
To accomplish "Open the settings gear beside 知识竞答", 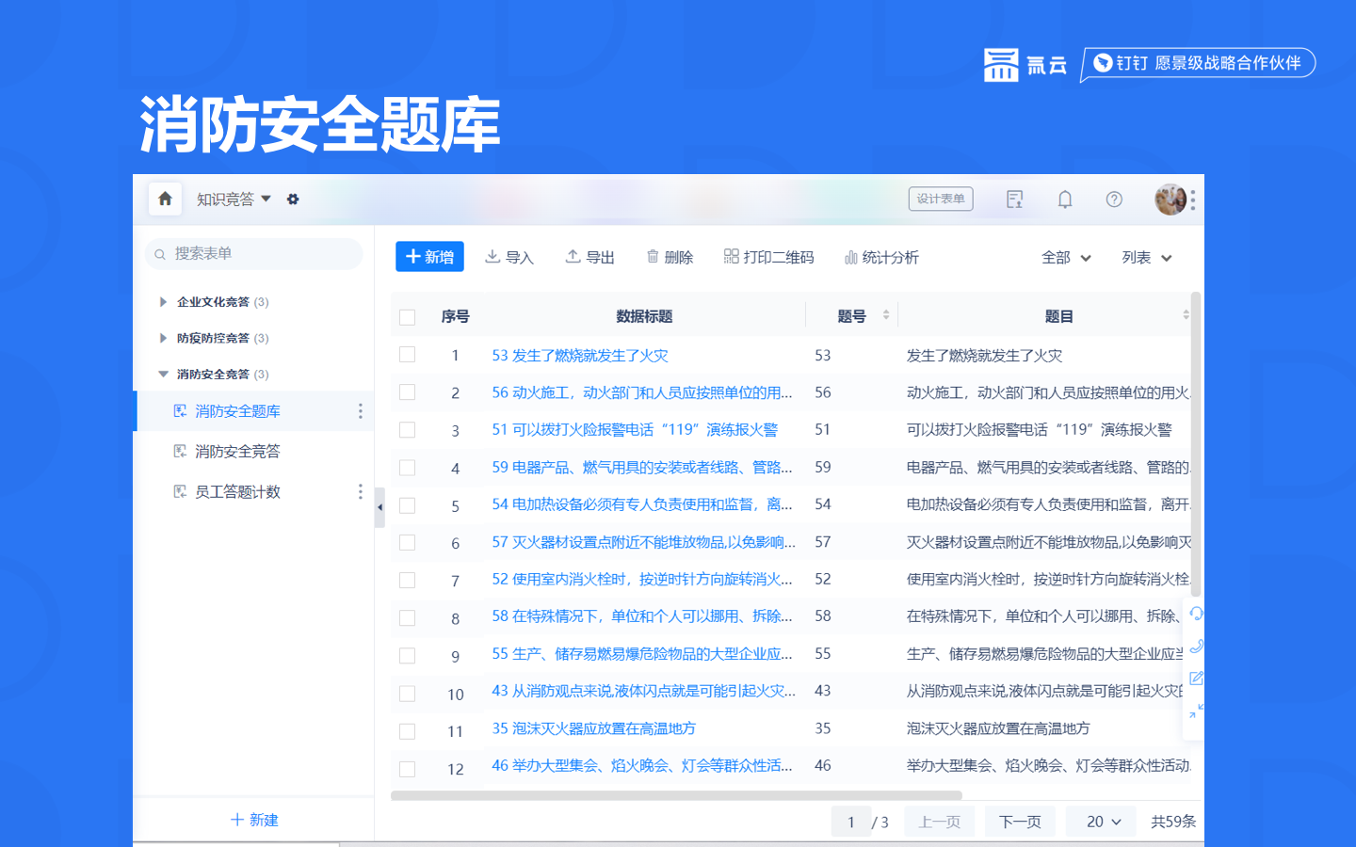I will [x=293, y=200].
